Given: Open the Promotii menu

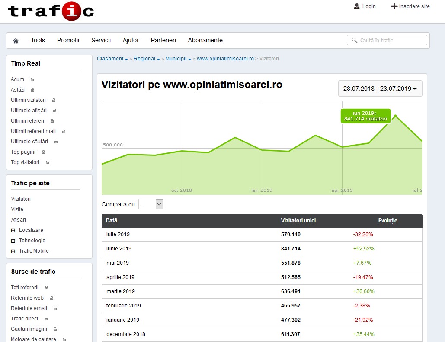Looking at the screenshot, I should (x=68, y=40).
